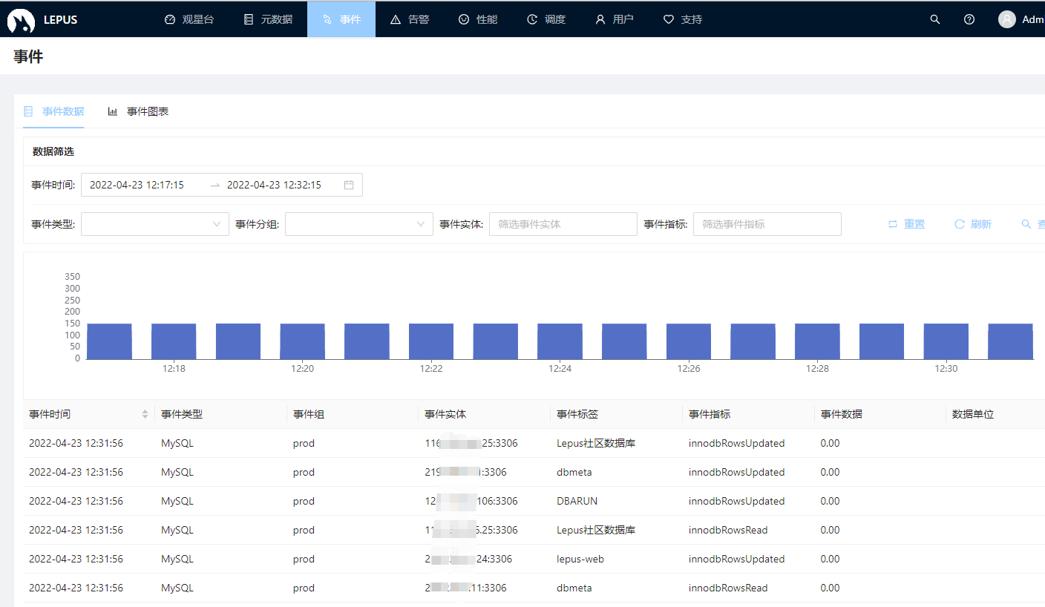Switch to the 事件数据 tab
This screenshot has width=1045, height=607.
(x=53, y=111)
